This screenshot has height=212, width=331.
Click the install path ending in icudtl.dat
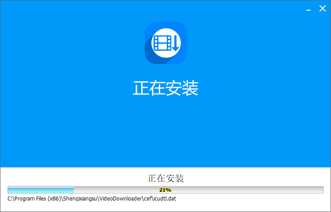click(92, 199)
